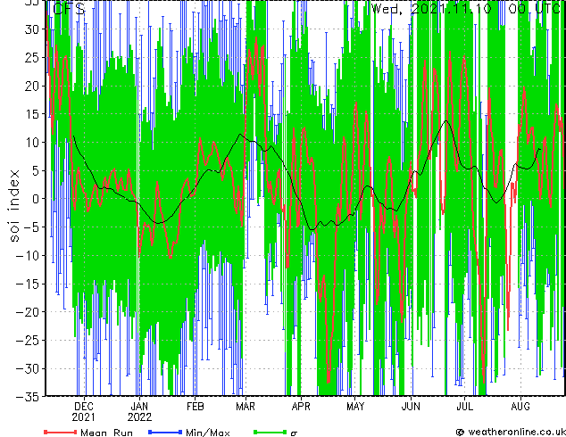Viewport: 566px width, 437px height.
Task: Click the '-15' y-axis tick label
Action: click(27, 284)
